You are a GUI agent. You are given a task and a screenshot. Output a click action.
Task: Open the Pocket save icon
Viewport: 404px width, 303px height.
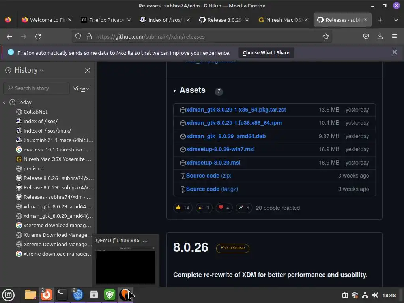click(366, 37)
